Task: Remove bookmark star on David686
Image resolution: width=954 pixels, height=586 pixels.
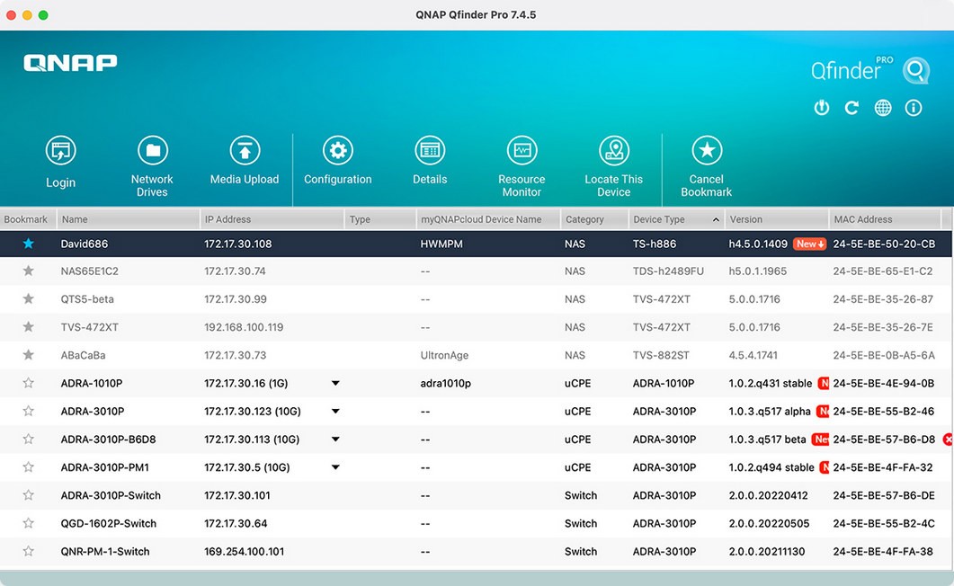Action: (x=28, y=244)
